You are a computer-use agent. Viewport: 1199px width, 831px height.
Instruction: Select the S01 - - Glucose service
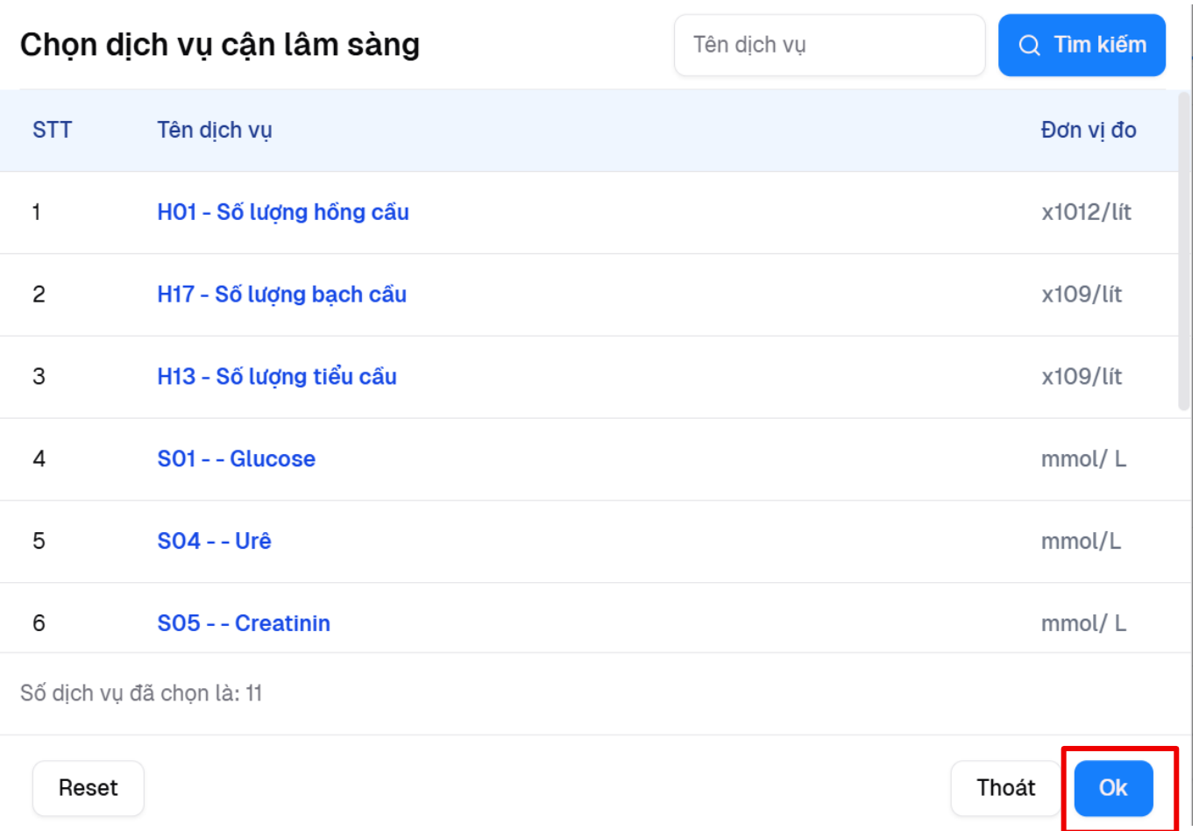pos(236,459)
